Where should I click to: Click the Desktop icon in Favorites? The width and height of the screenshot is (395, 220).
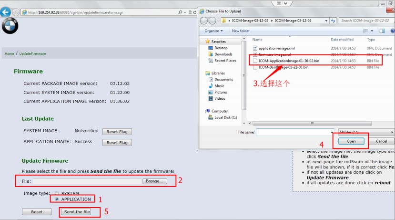click(211, 48)
